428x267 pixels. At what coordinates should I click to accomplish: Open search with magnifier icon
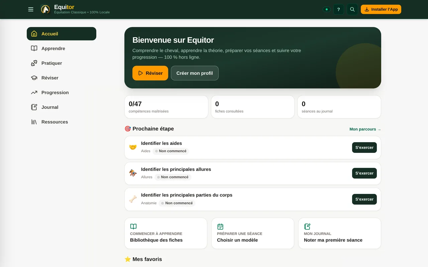pyautogui.click(x=352, y=9)
